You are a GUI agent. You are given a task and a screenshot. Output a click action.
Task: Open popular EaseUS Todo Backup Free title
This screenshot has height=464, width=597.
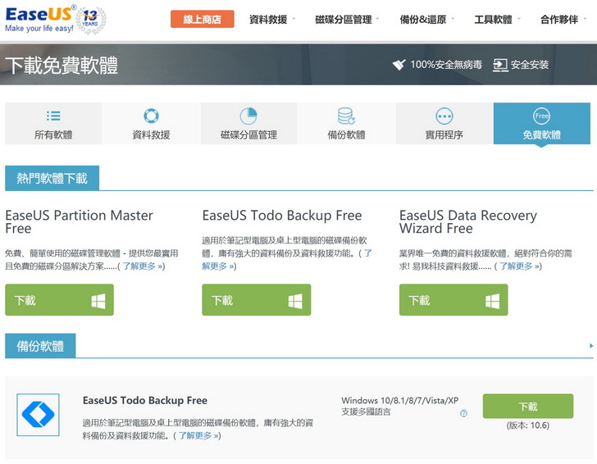pos(282,215)
